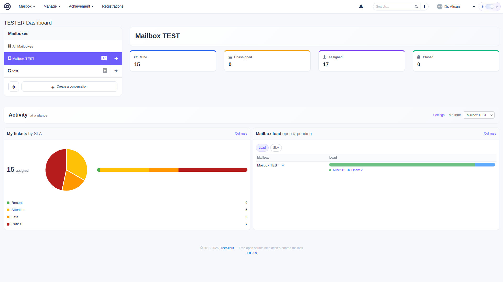Focus the Search input field
This screenshot has width=503, height=282.
(393, 7)
